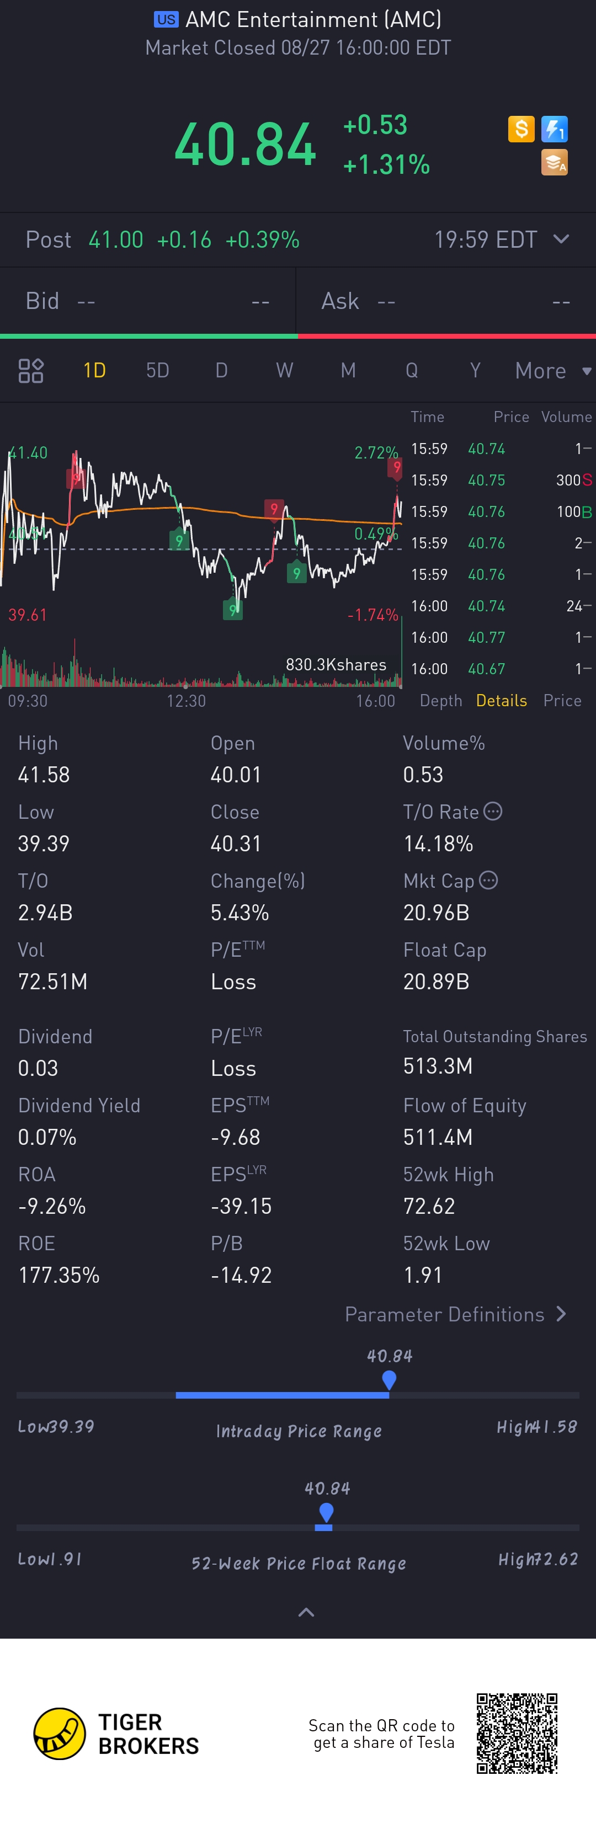Screen dimensions: 596x1829
Task: Select the Details tab
Action: click(x=502, y=701)
